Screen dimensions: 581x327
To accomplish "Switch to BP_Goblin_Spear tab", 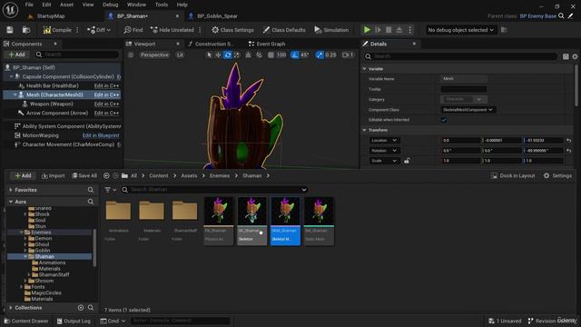I will click(217, 16).
